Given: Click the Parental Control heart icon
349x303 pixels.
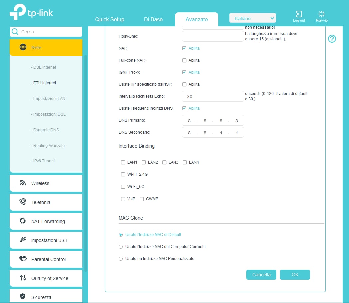Looking at the screenshot, I should [23, 259].
